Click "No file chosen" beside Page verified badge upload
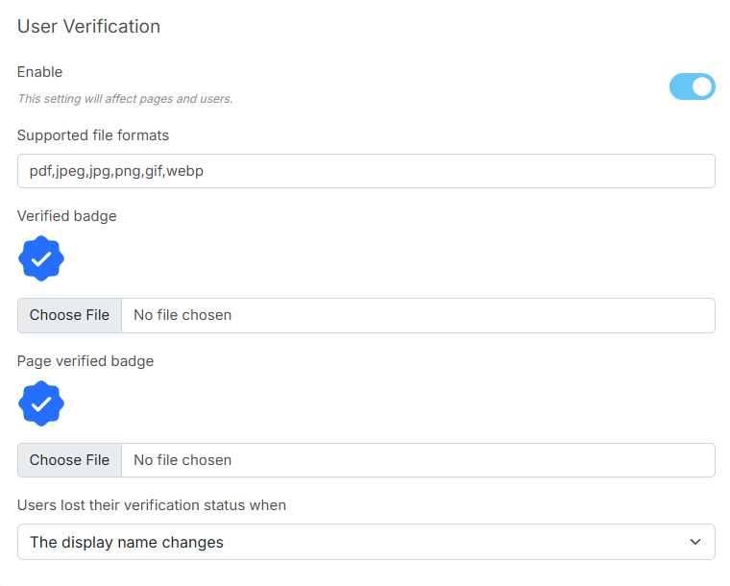Viewport: 730px width, 586px height. coord(182,460)
